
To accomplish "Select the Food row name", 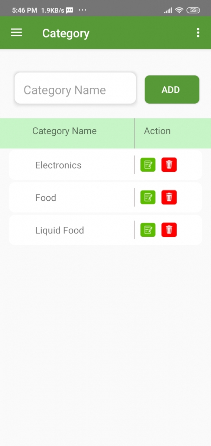I will pos(46,198).
